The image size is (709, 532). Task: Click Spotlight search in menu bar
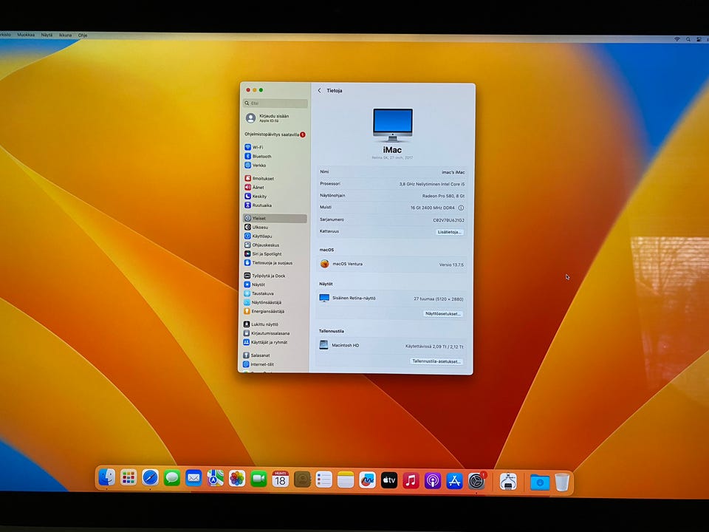click(688, 40)
